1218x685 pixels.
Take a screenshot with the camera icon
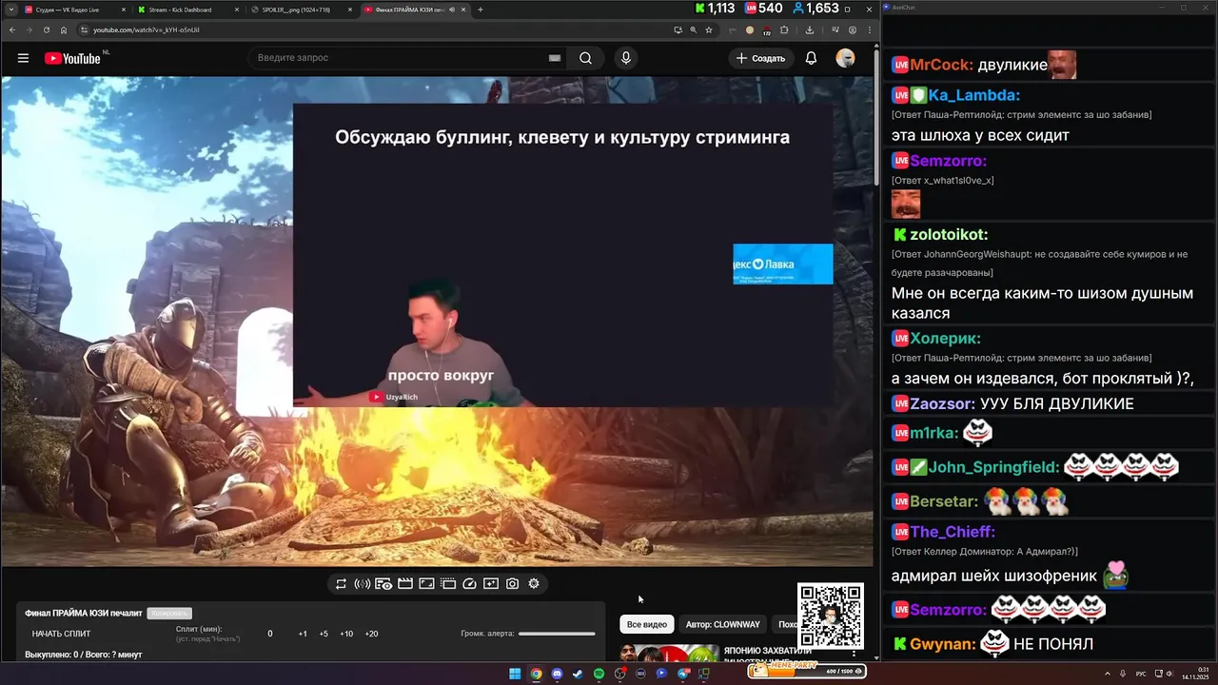pos(512,584)
